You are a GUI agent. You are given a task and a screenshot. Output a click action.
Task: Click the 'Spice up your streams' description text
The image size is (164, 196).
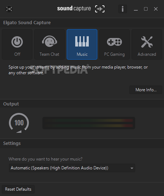tap(78, 70)
